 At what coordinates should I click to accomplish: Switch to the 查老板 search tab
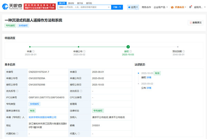72,3
